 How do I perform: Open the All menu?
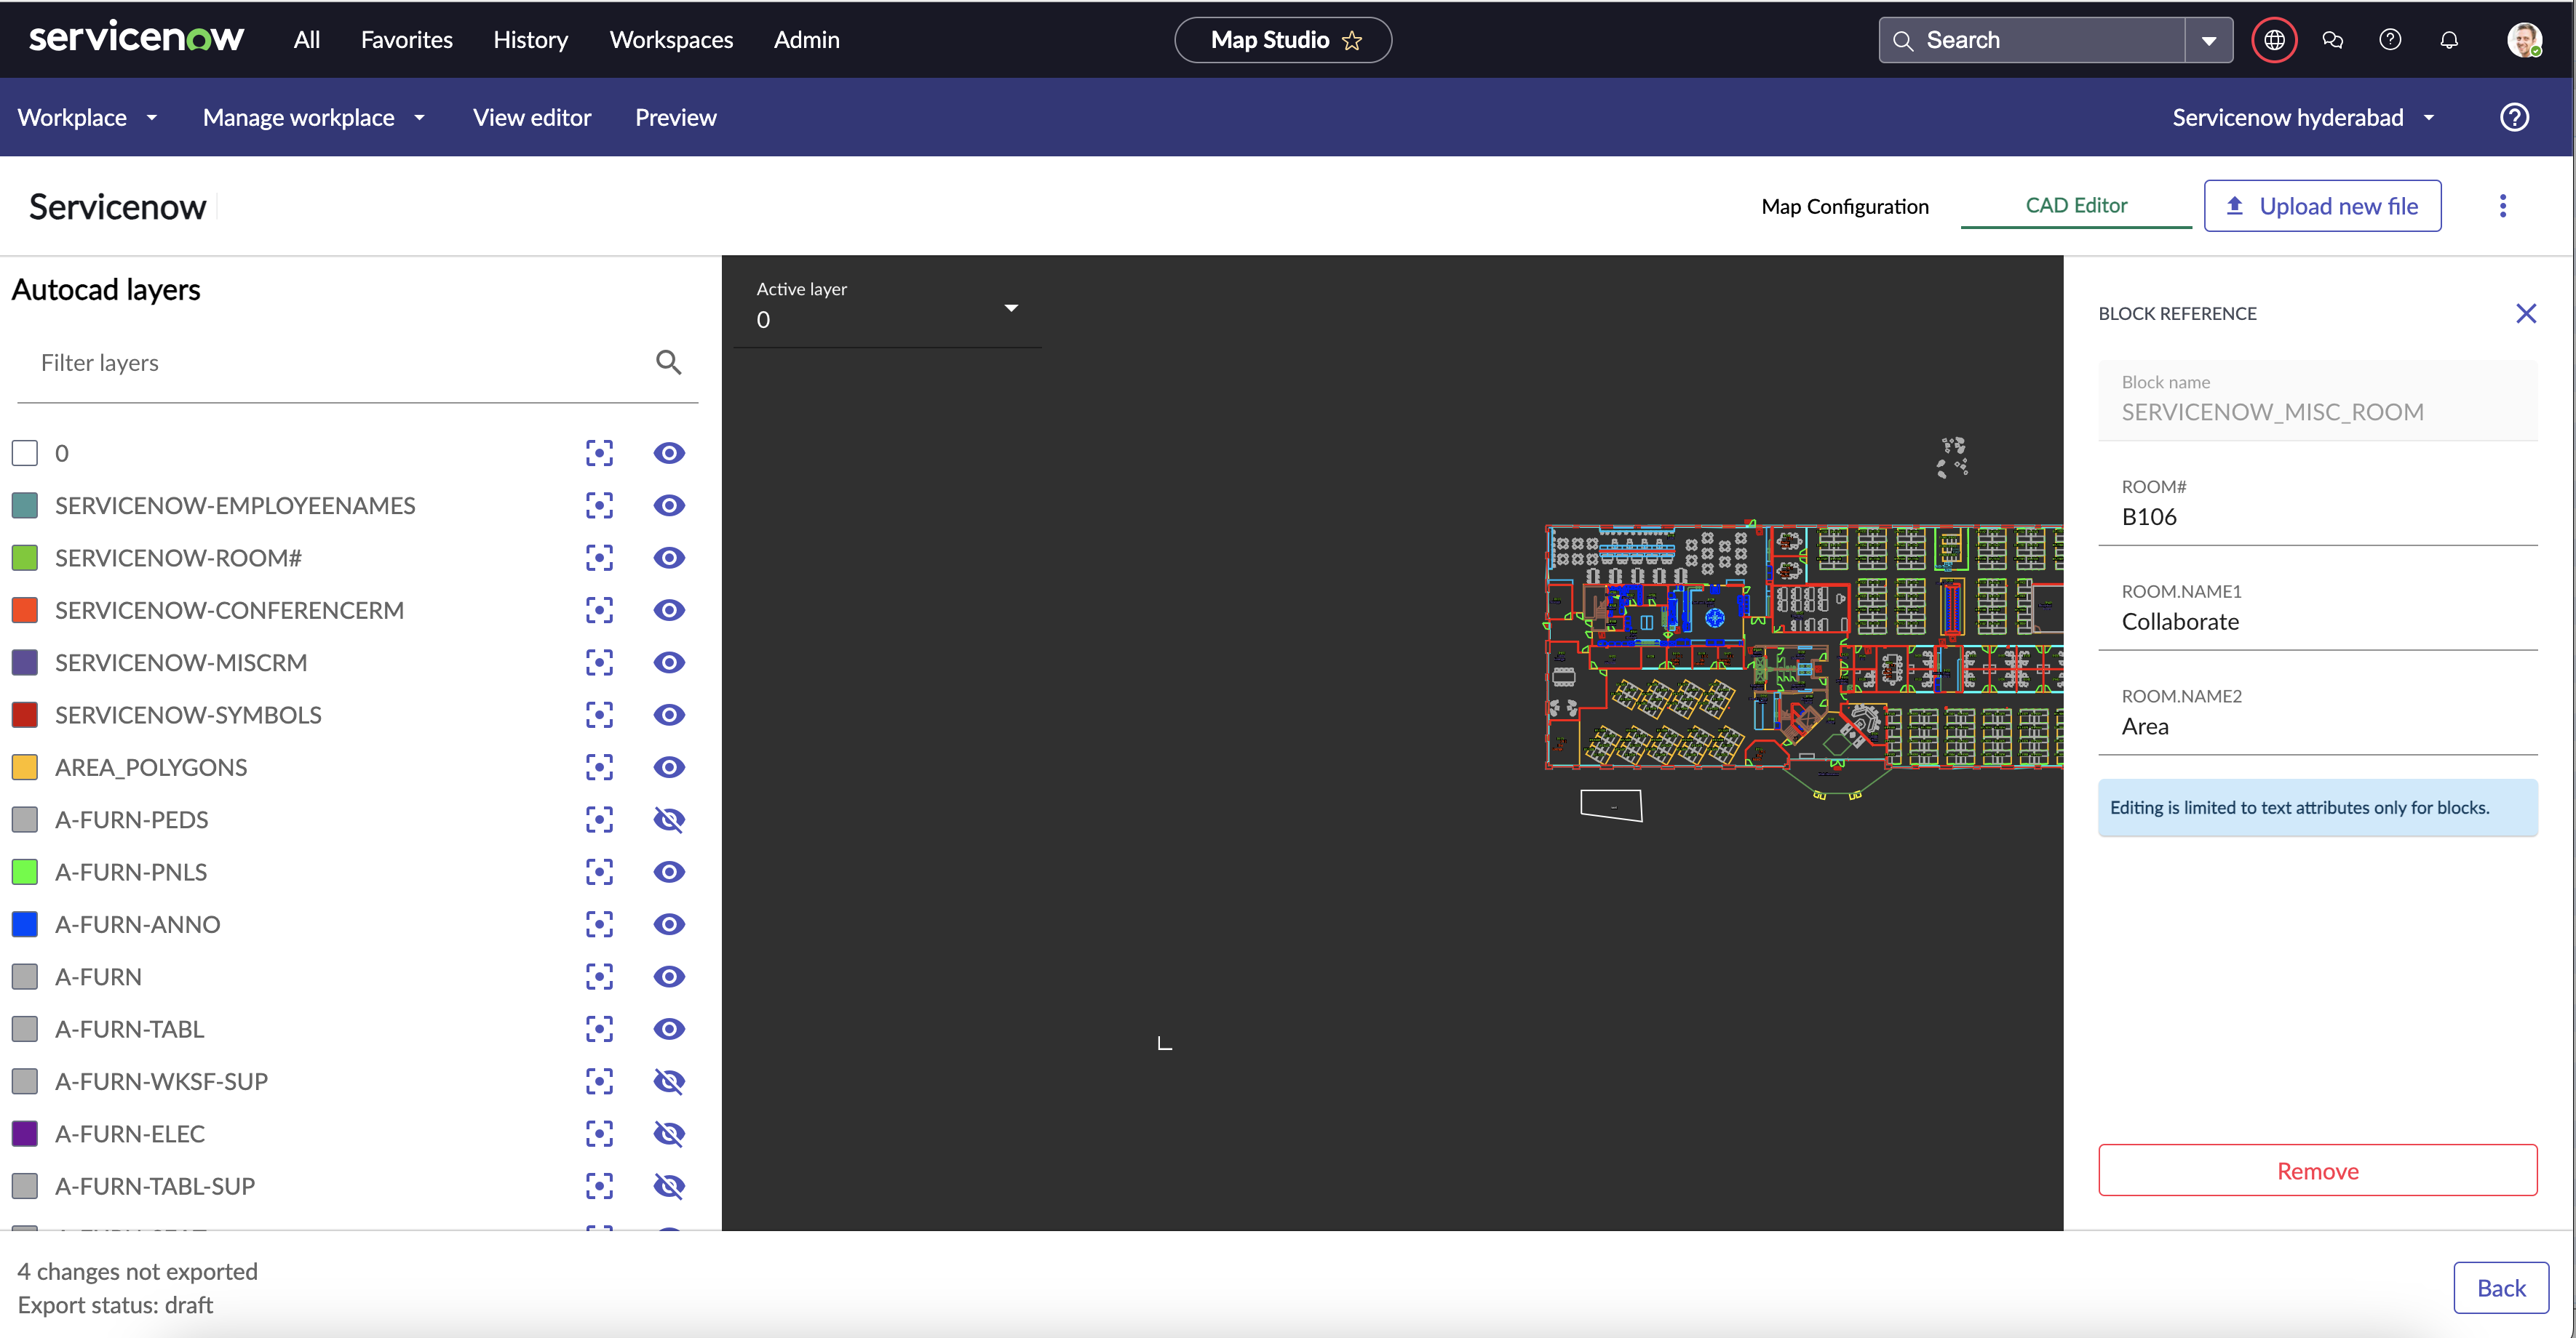point(307,40)
